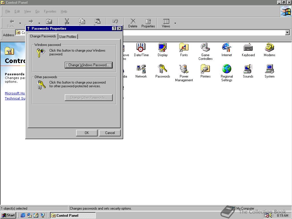Open the Power Management icon
Viewport: 292px width, 219px height.
[x=184, y=73]
